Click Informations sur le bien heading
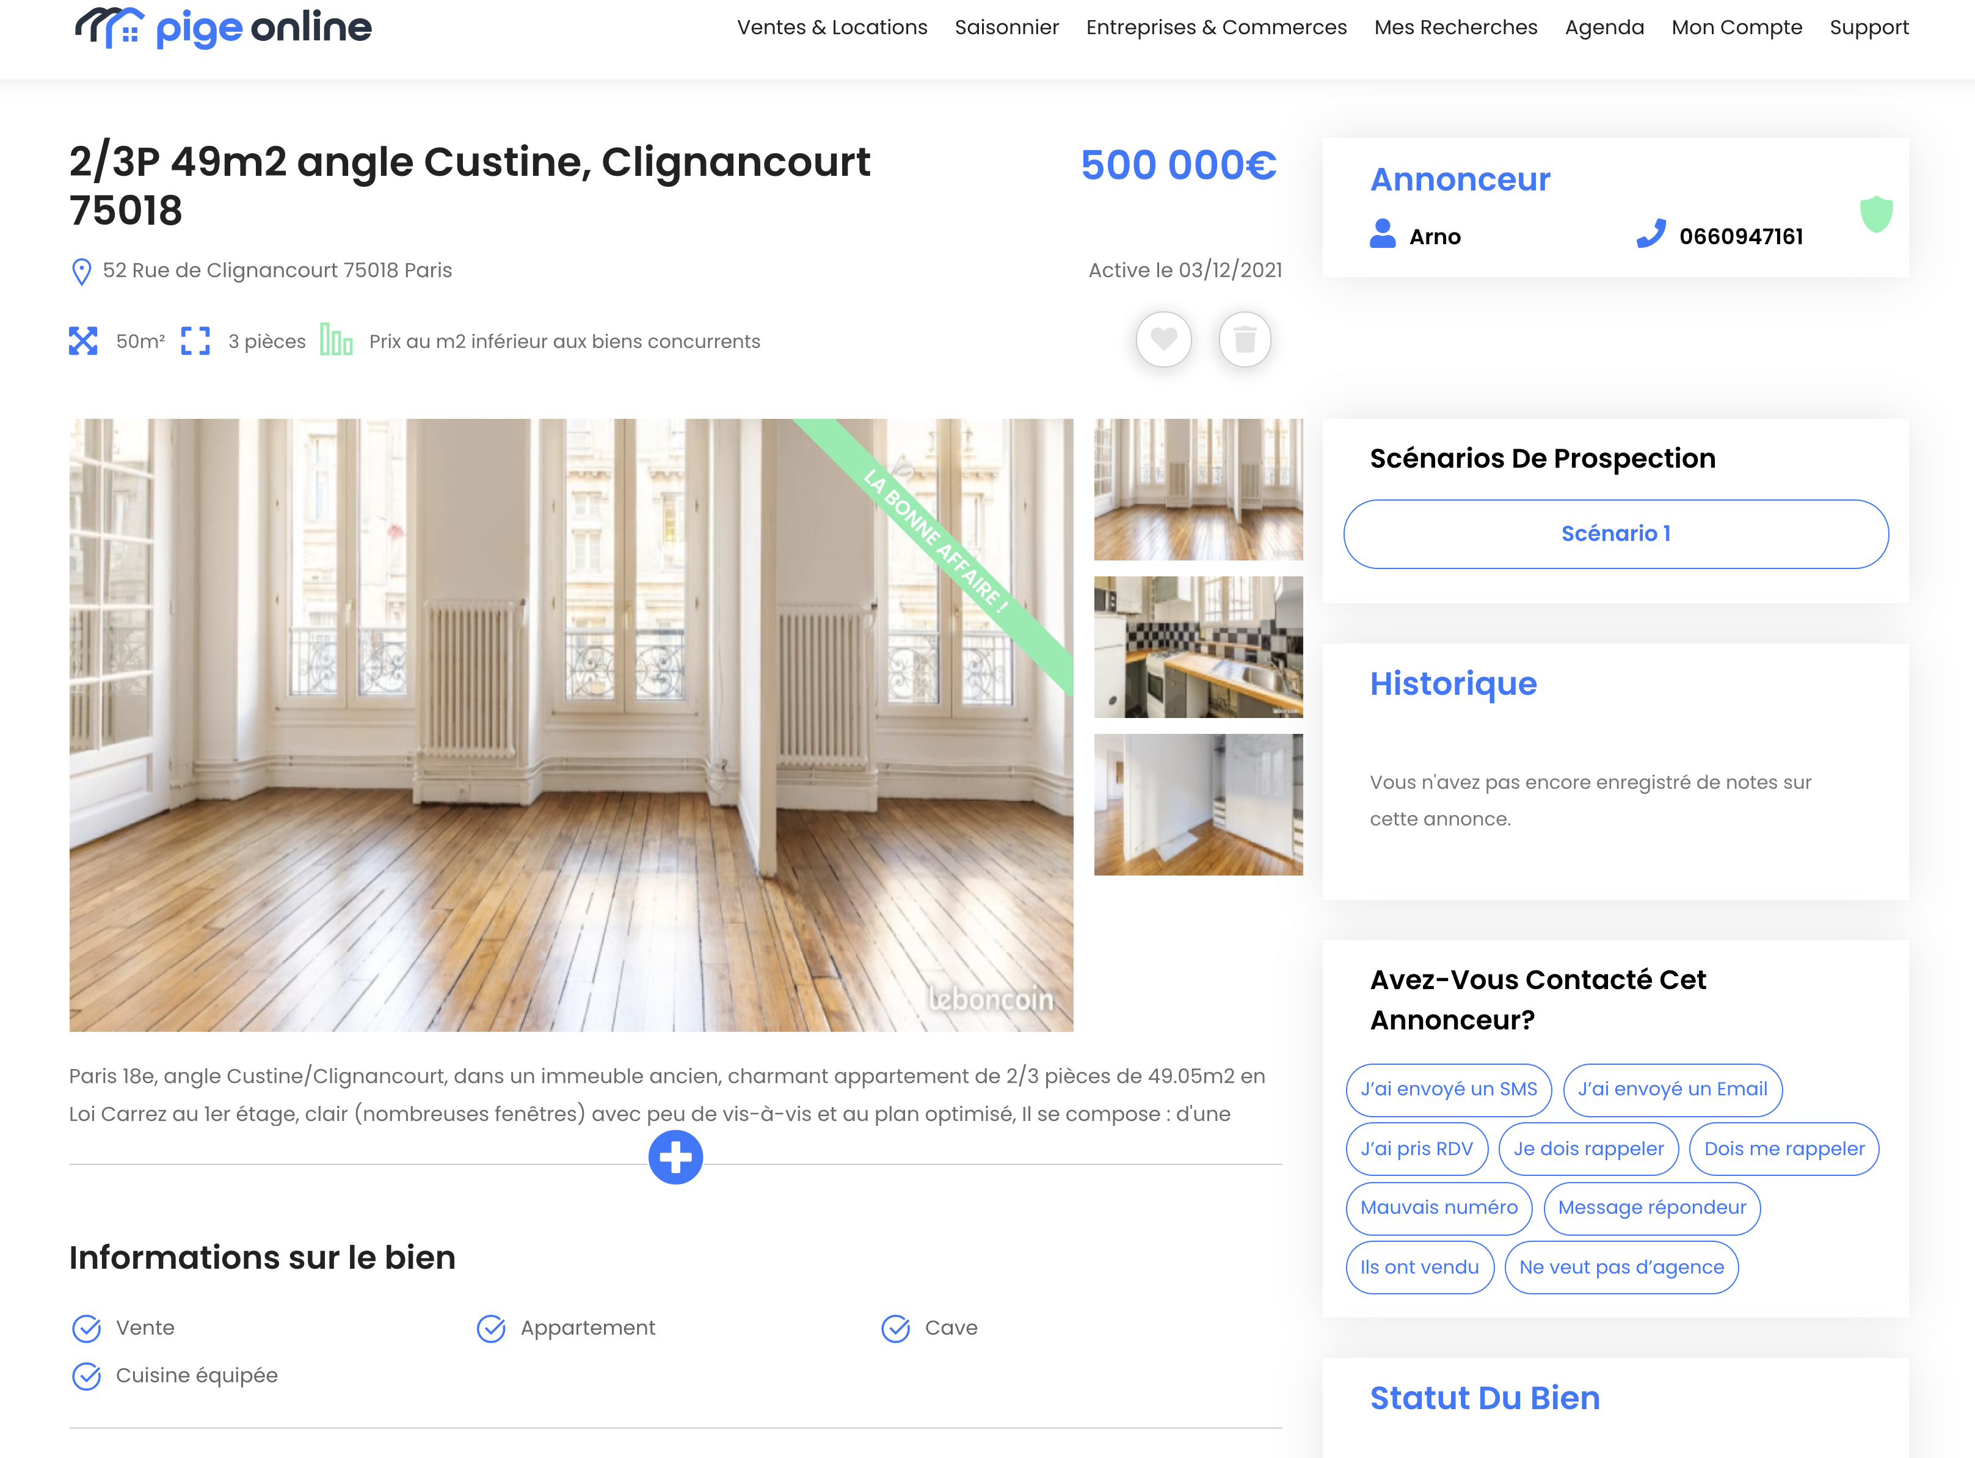Viewport: 1975px width, 1458px height. [x=262, y=1258]
